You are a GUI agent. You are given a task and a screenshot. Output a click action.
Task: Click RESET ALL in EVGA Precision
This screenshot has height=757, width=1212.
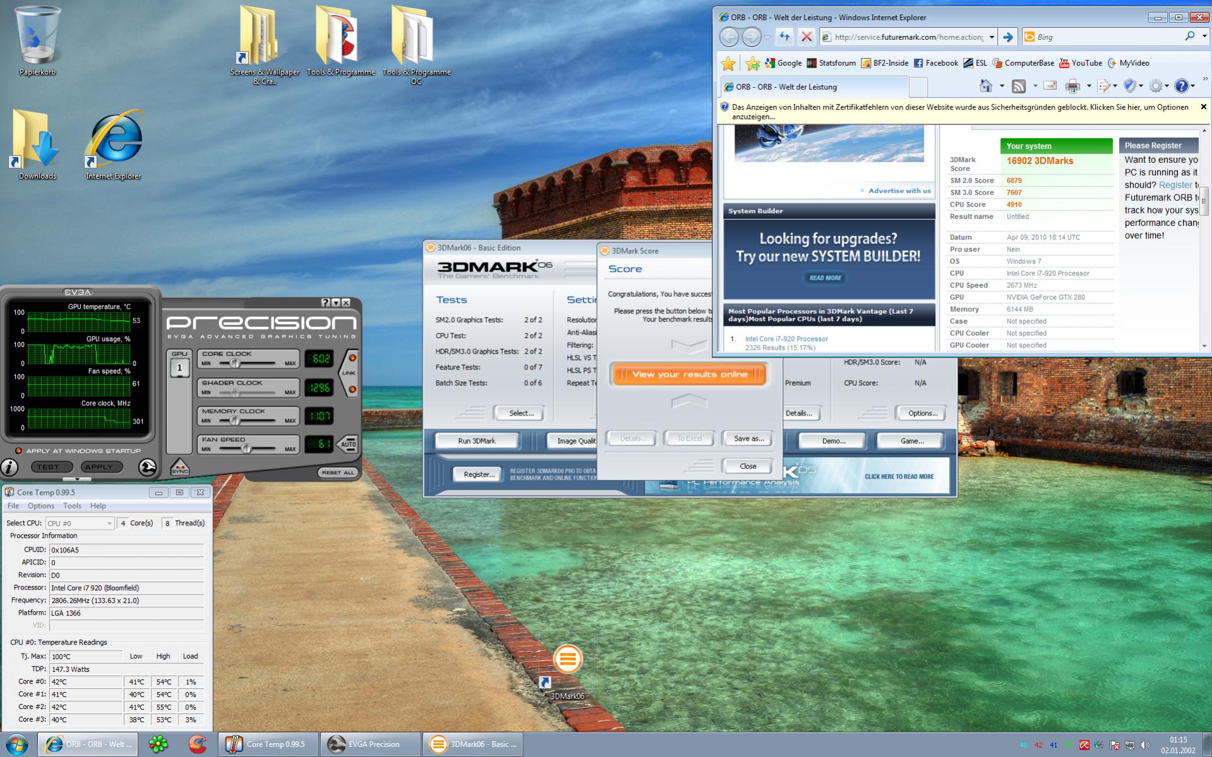click(x=338, y=472)
